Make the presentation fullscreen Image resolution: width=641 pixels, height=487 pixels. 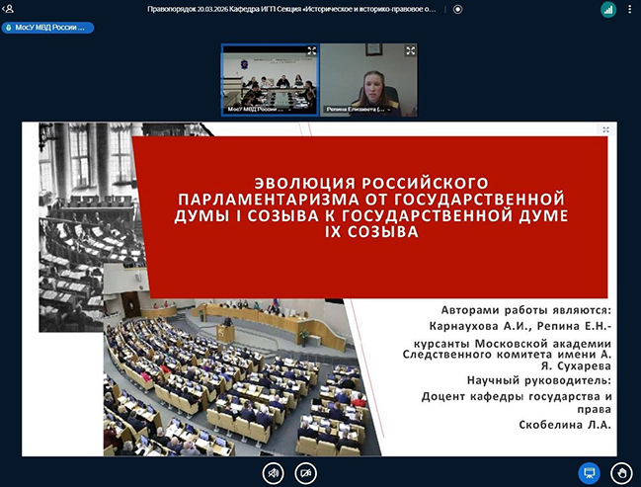tap(605, 129)
